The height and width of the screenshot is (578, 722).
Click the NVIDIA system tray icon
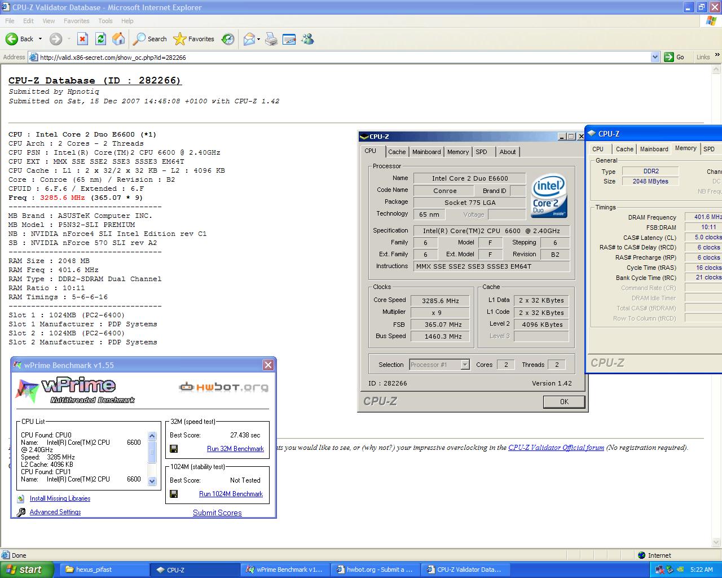click(x=680, y=570)
